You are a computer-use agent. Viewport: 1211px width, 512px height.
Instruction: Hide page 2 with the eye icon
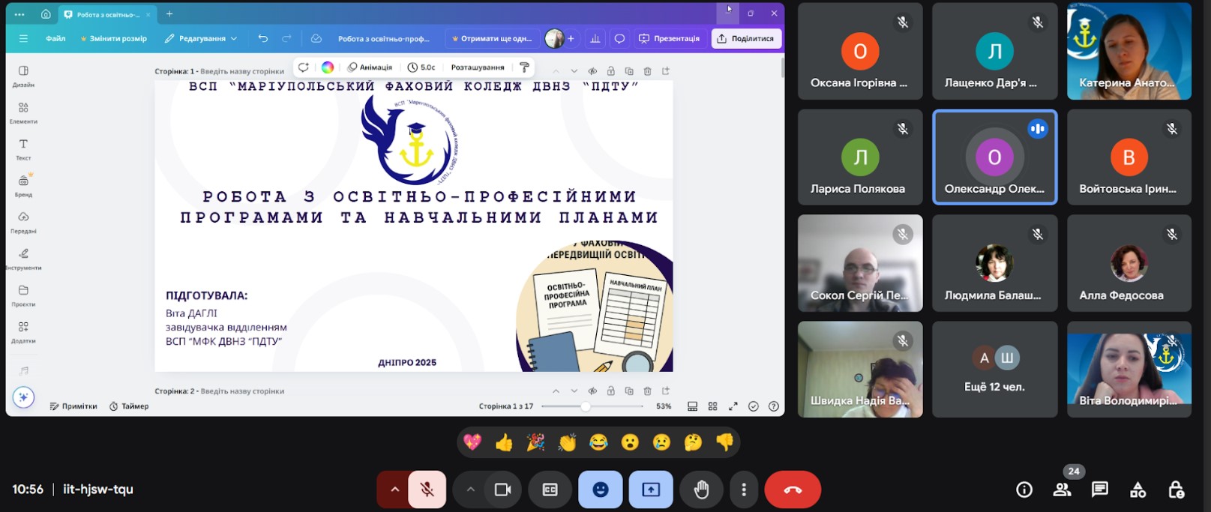coord(592,391)
